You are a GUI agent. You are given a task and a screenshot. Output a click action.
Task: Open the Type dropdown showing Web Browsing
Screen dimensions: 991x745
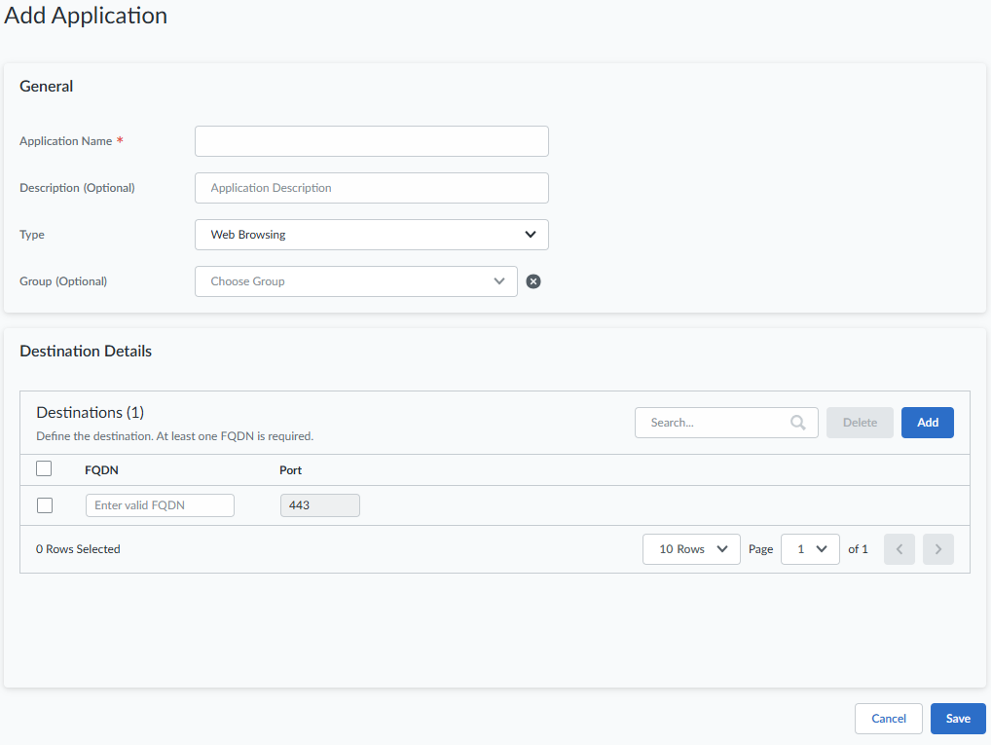tap(372, 235)
